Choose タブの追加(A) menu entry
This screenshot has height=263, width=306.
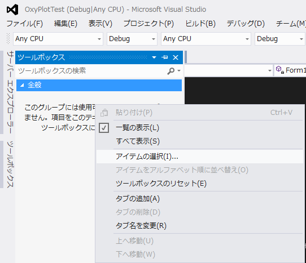199,199
